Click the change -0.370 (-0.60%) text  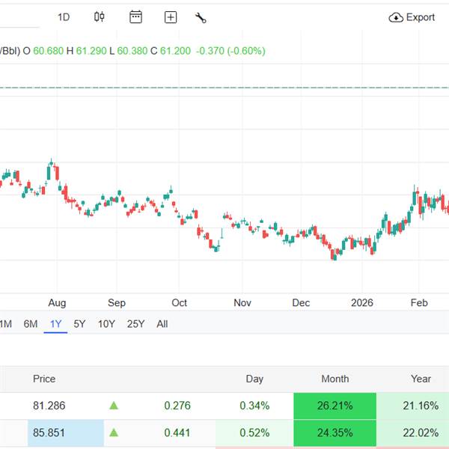pyautogui.click(x=230, y=51)
